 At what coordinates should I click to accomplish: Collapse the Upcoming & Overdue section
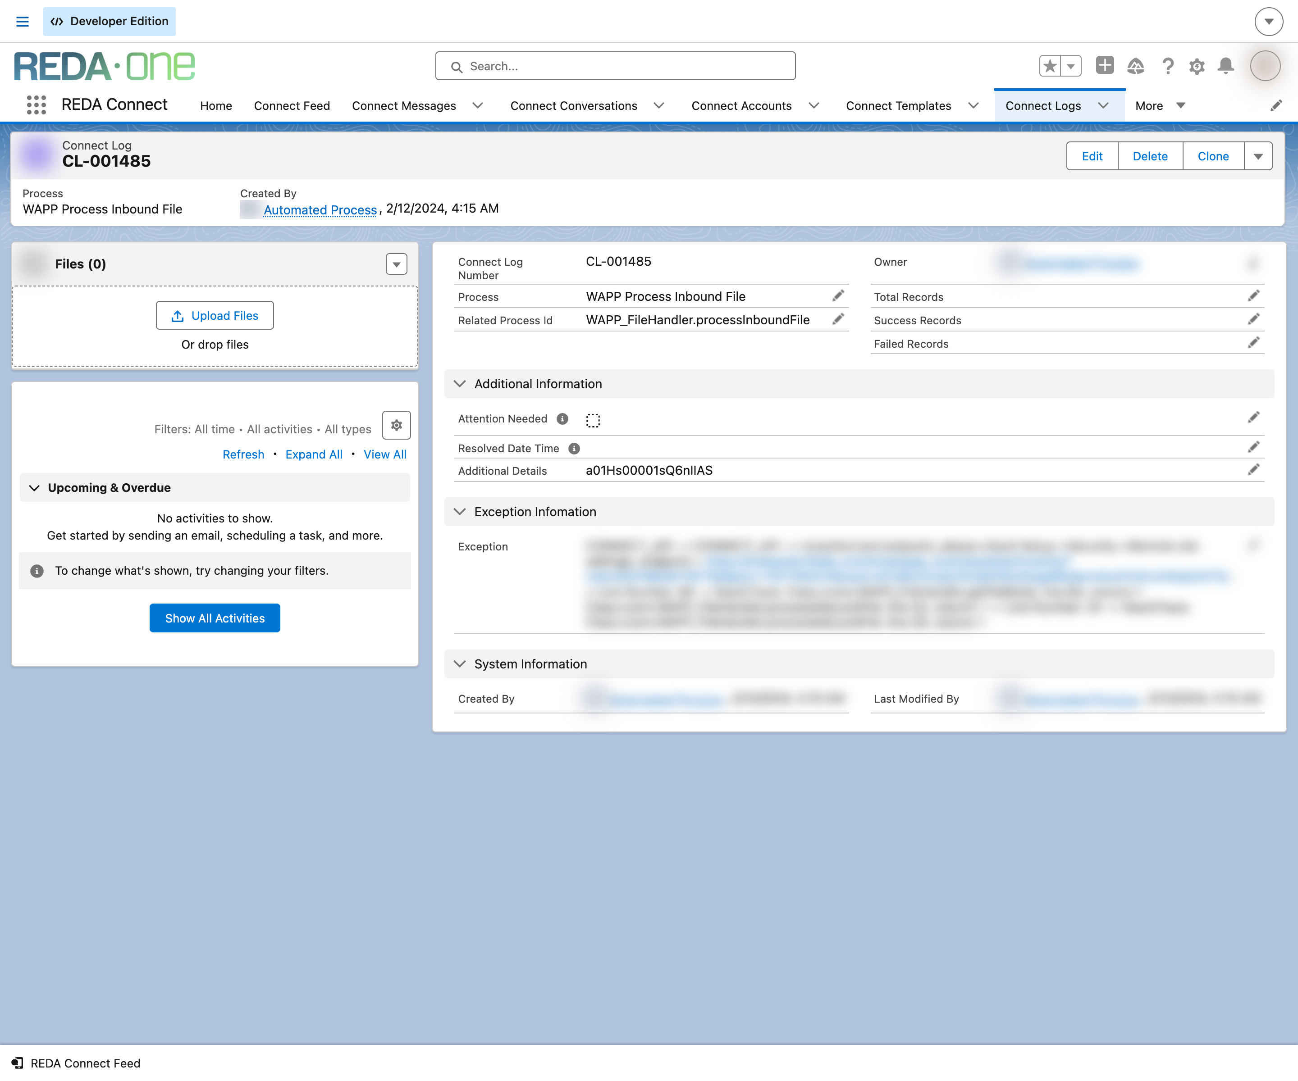34,488
